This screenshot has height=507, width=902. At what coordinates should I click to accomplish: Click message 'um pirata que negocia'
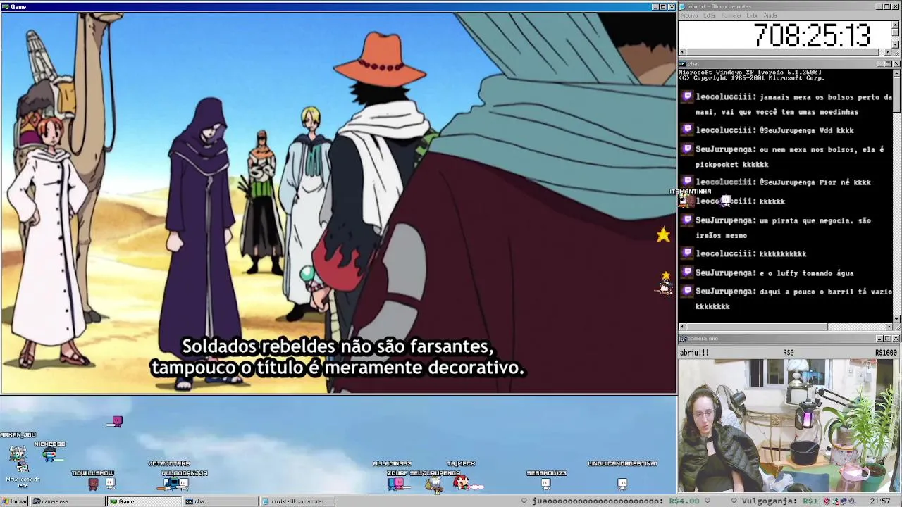(x=783, y=227)
